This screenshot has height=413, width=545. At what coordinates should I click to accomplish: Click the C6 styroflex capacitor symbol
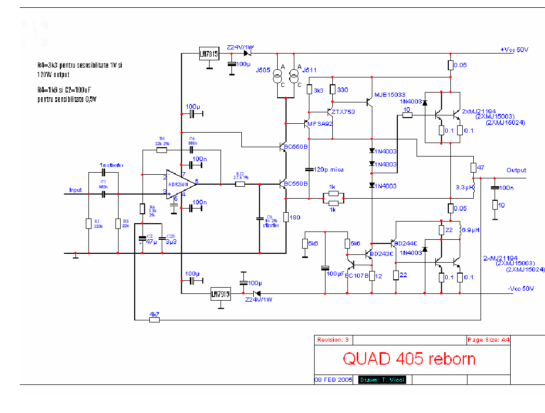click(259, 218)
